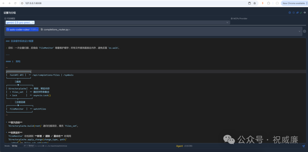This screenshot has height=152, width=308.
Task: Click the icon beside the 代码模型 label
Action: (5, 19)
